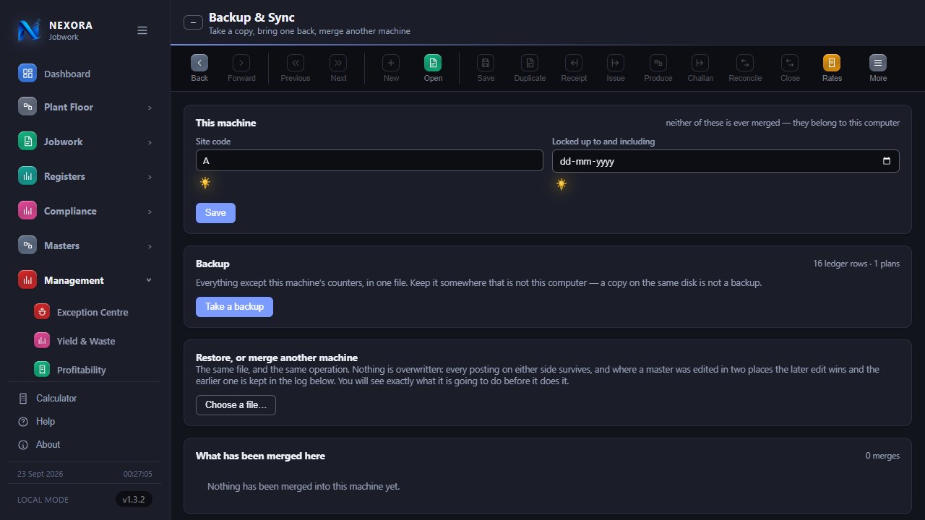Viewport: 925px width, 520px height.
Task: Expand the Compliance sidebar section
Action: pos(85,211)
